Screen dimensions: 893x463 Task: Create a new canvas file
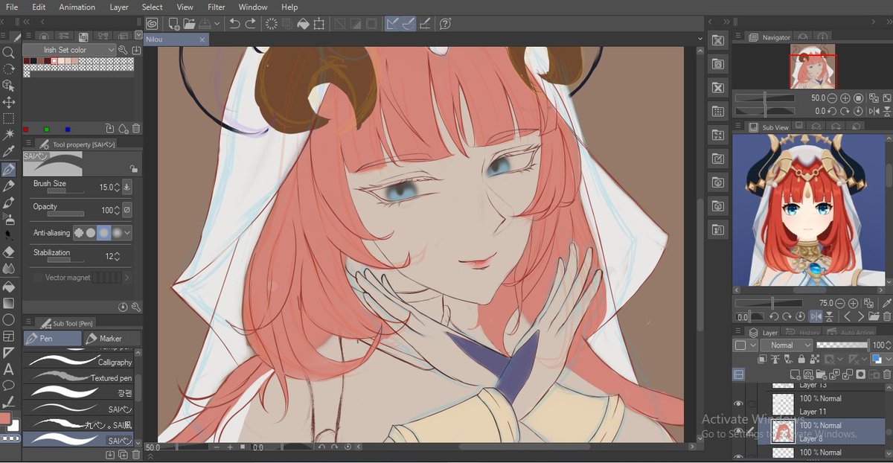point(173,24)
